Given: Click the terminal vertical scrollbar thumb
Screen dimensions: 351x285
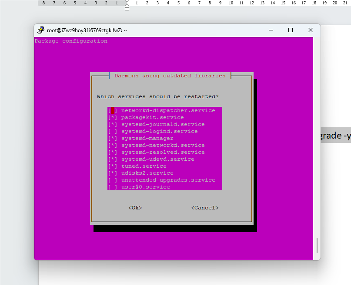Looking at the screenshot, I should pyautogui.click(x=317, y=245).
